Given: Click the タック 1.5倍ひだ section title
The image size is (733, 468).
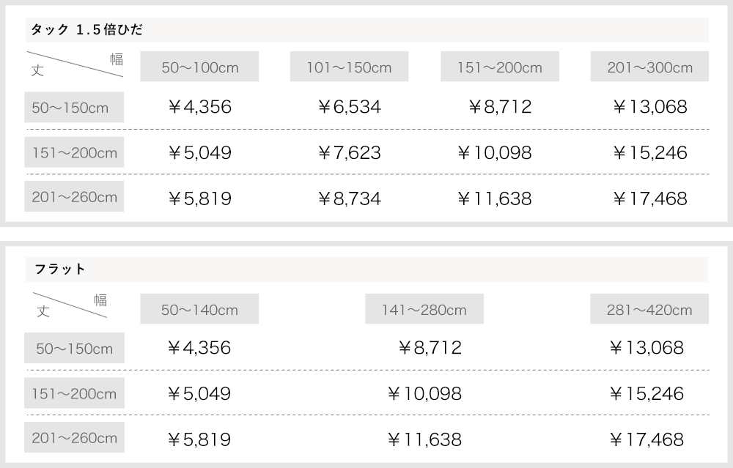Looking at the screenshot, I should point(86,30).
